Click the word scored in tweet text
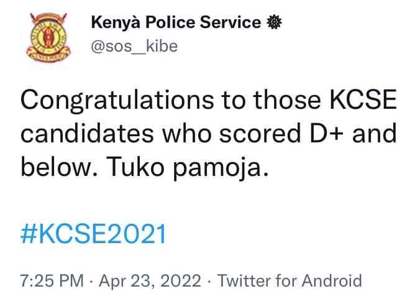Image resolution: width=415 pixels, height=304 pixels. pyautogui.click(x=260, y=134)
